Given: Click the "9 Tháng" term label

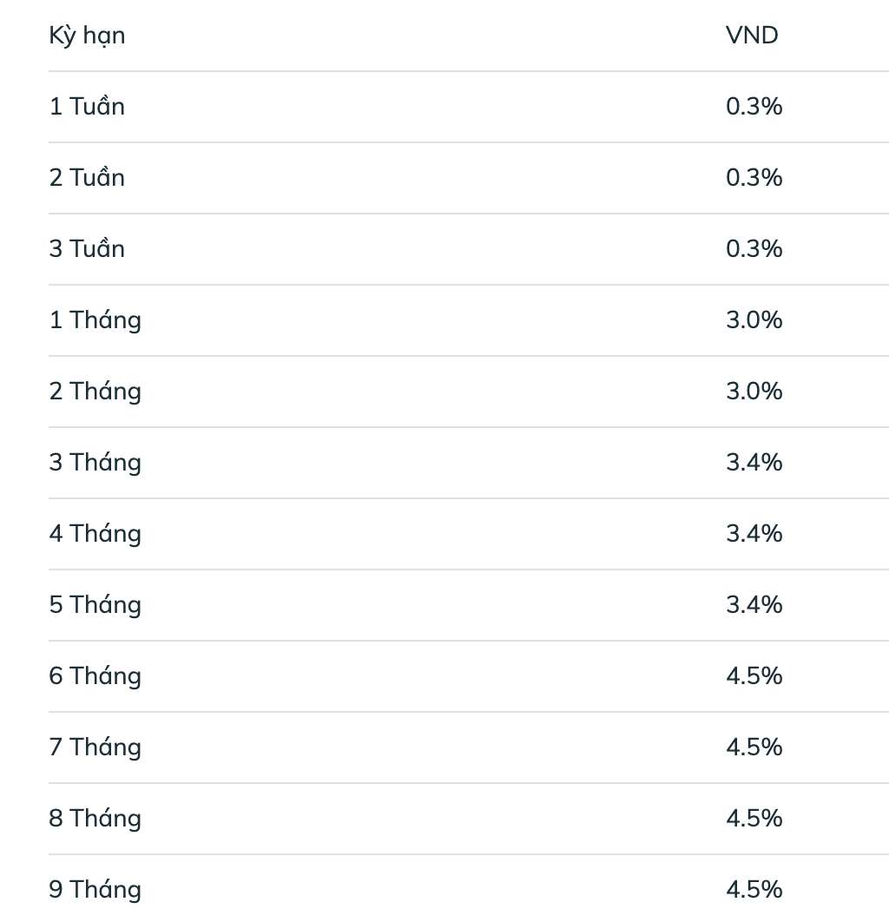Looking at the screenshot, I should (95, 890).
